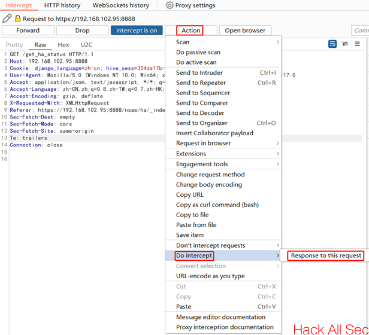Choose Paste from file

point(223,225)
